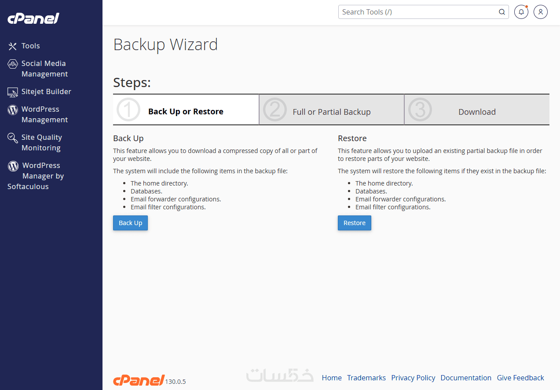Viewport: 560px width, 390px height.
Task: Click the Sitejet Builder monitor icon
Action: click(13, 92)
